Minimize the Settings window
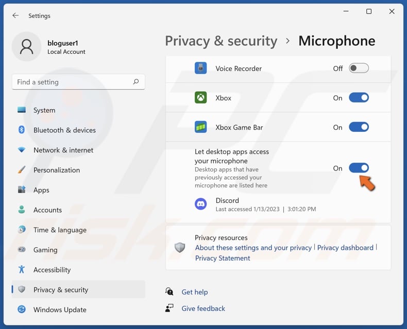This screenshot has height=329, width=407. pos(346,11)
